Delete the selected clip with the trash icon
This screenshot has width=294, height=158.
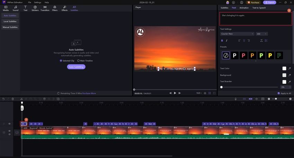click(x=13, y=99)
